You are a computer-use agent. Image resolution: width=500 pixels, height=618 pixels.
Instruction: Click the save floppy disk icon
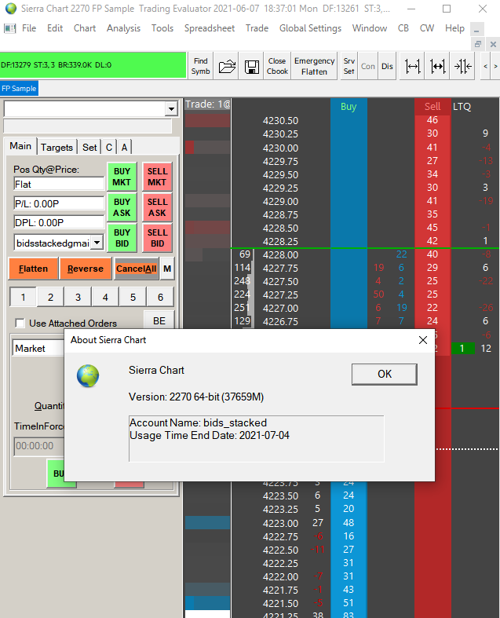(251, 66)
